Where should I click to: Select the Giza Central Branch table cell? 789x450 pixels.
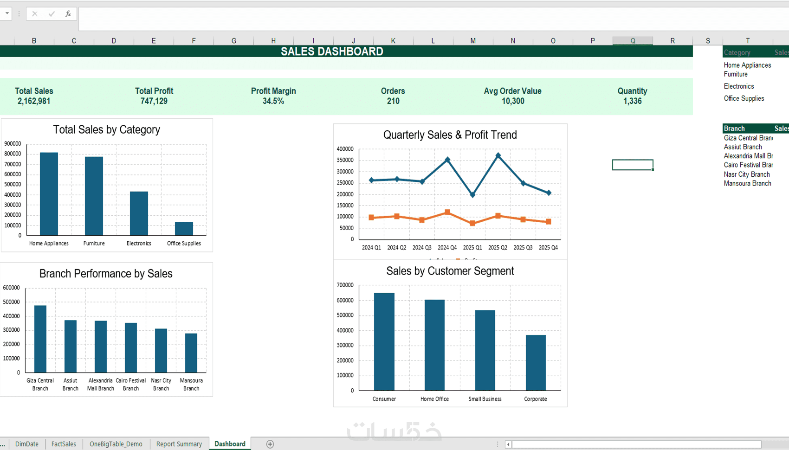tap(748, 138)
